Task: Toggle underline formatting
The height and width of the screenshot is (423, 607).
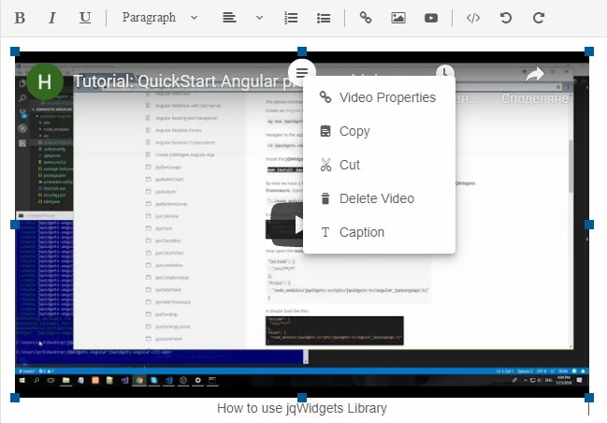Action: point(85,18)
